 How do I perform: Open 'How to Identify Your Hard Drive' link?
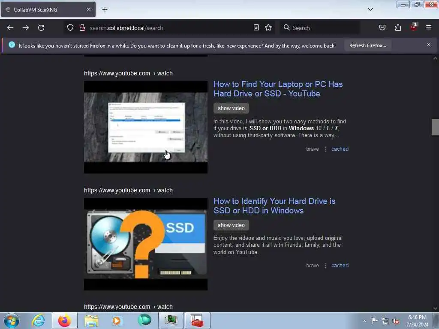274,206
